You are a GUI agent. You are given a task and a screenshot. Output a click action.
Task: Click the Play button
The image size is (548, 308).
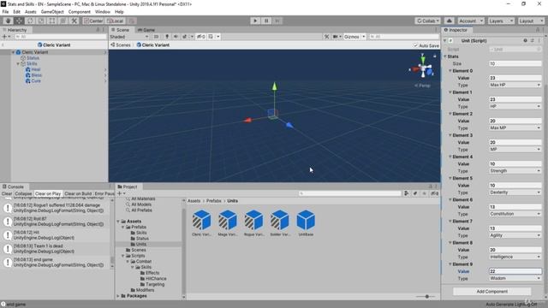[x=255, y=21]
